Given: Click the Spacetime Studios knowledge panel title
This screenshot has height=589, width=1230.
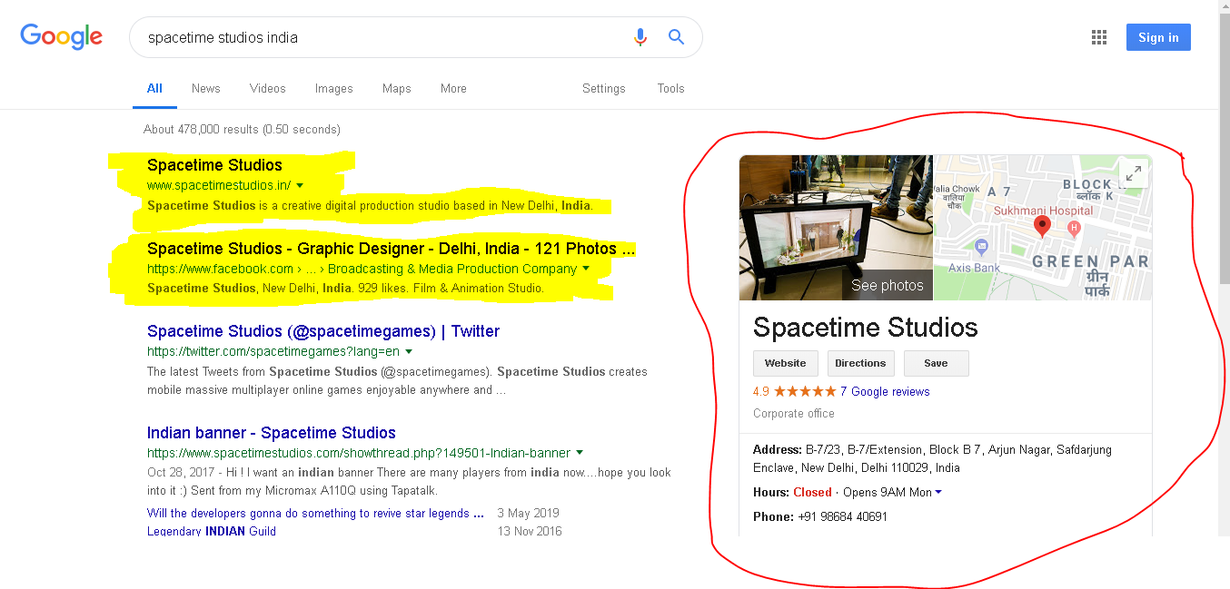Looking at the screenshot, I should tap(866, 328).
